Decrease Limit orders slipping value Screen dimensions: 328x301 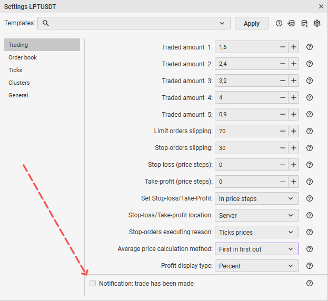pyautogui.click(x=283, y=131)
